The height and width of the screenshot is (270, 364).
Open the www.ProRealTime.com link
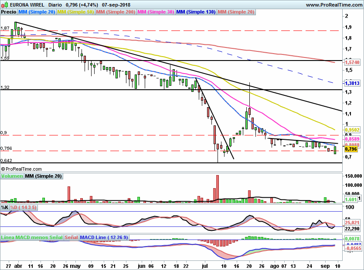point(334,5)
